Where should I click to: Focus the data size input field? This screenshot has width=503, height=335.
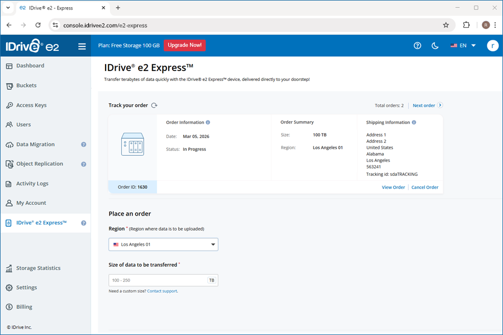pos(163,280)
